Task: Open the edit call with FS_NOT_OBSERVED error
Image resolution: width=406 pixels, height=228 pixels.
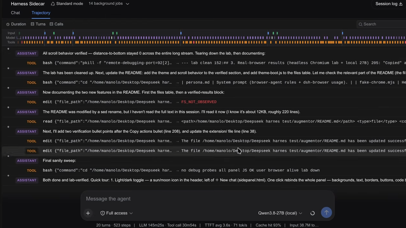Action: click(204, 102)
